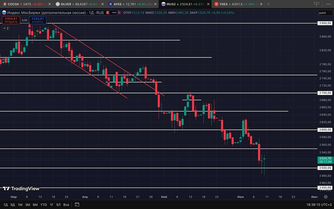Image resolution: width=334 pixels, height=209 pixels.
Task: Click the МАКС value 2535,25
Action: 161,13
